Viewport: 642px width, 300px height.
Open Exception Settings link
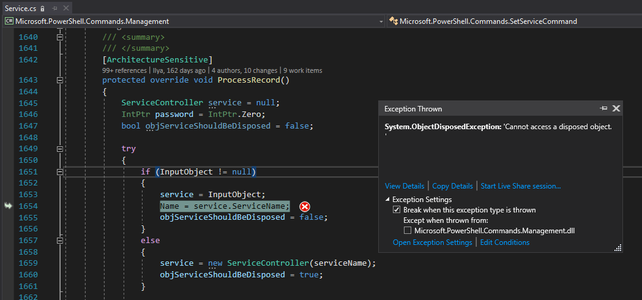(x=432, y=242)
